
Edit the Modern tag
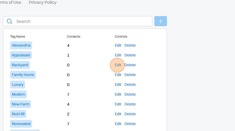pyautogui.click(x=118, y=94)
